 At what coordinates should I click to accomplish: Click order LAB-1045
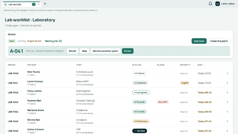[x=13, y=121]
